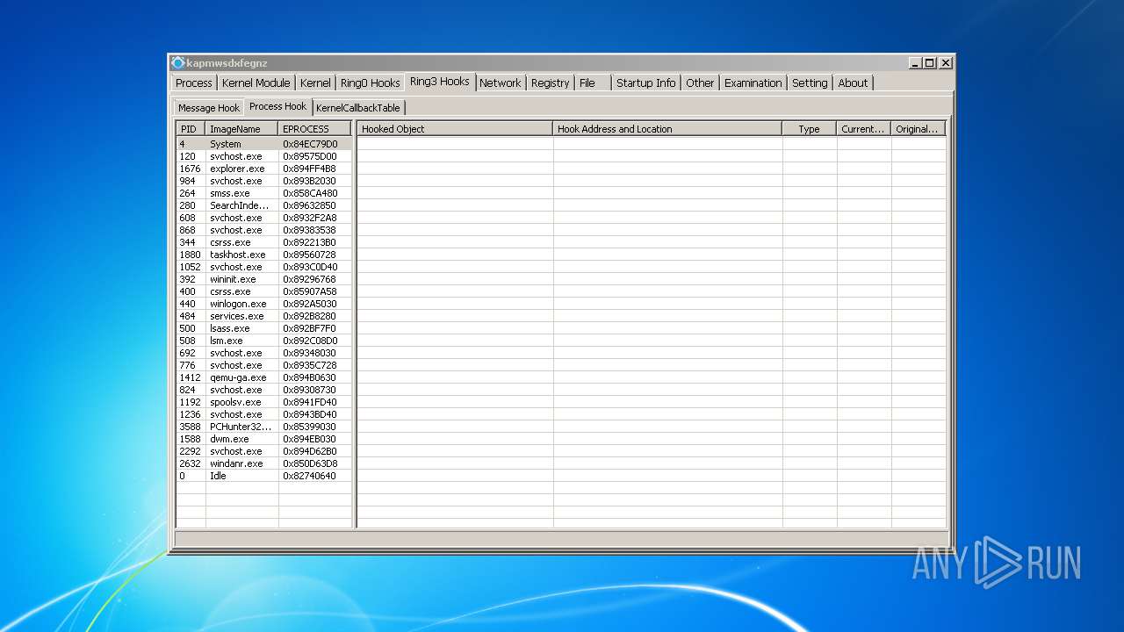Open the Process tab
Image resolution: width=1124 pixels, height=632 pixels.
click(x=194, y=83)
